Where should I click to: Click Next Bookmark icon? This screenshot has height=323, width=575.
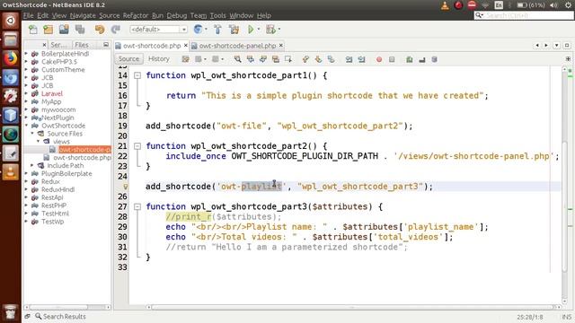[318, 59]
